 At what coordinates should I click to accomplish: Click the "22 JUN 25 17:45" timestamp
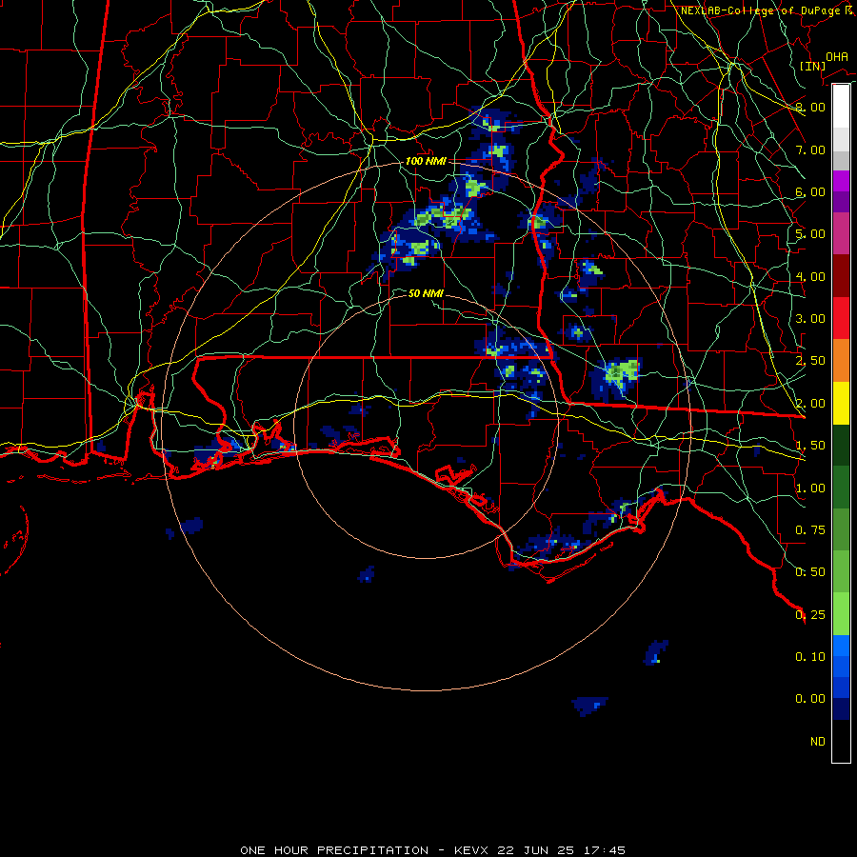tap(561, 850)
